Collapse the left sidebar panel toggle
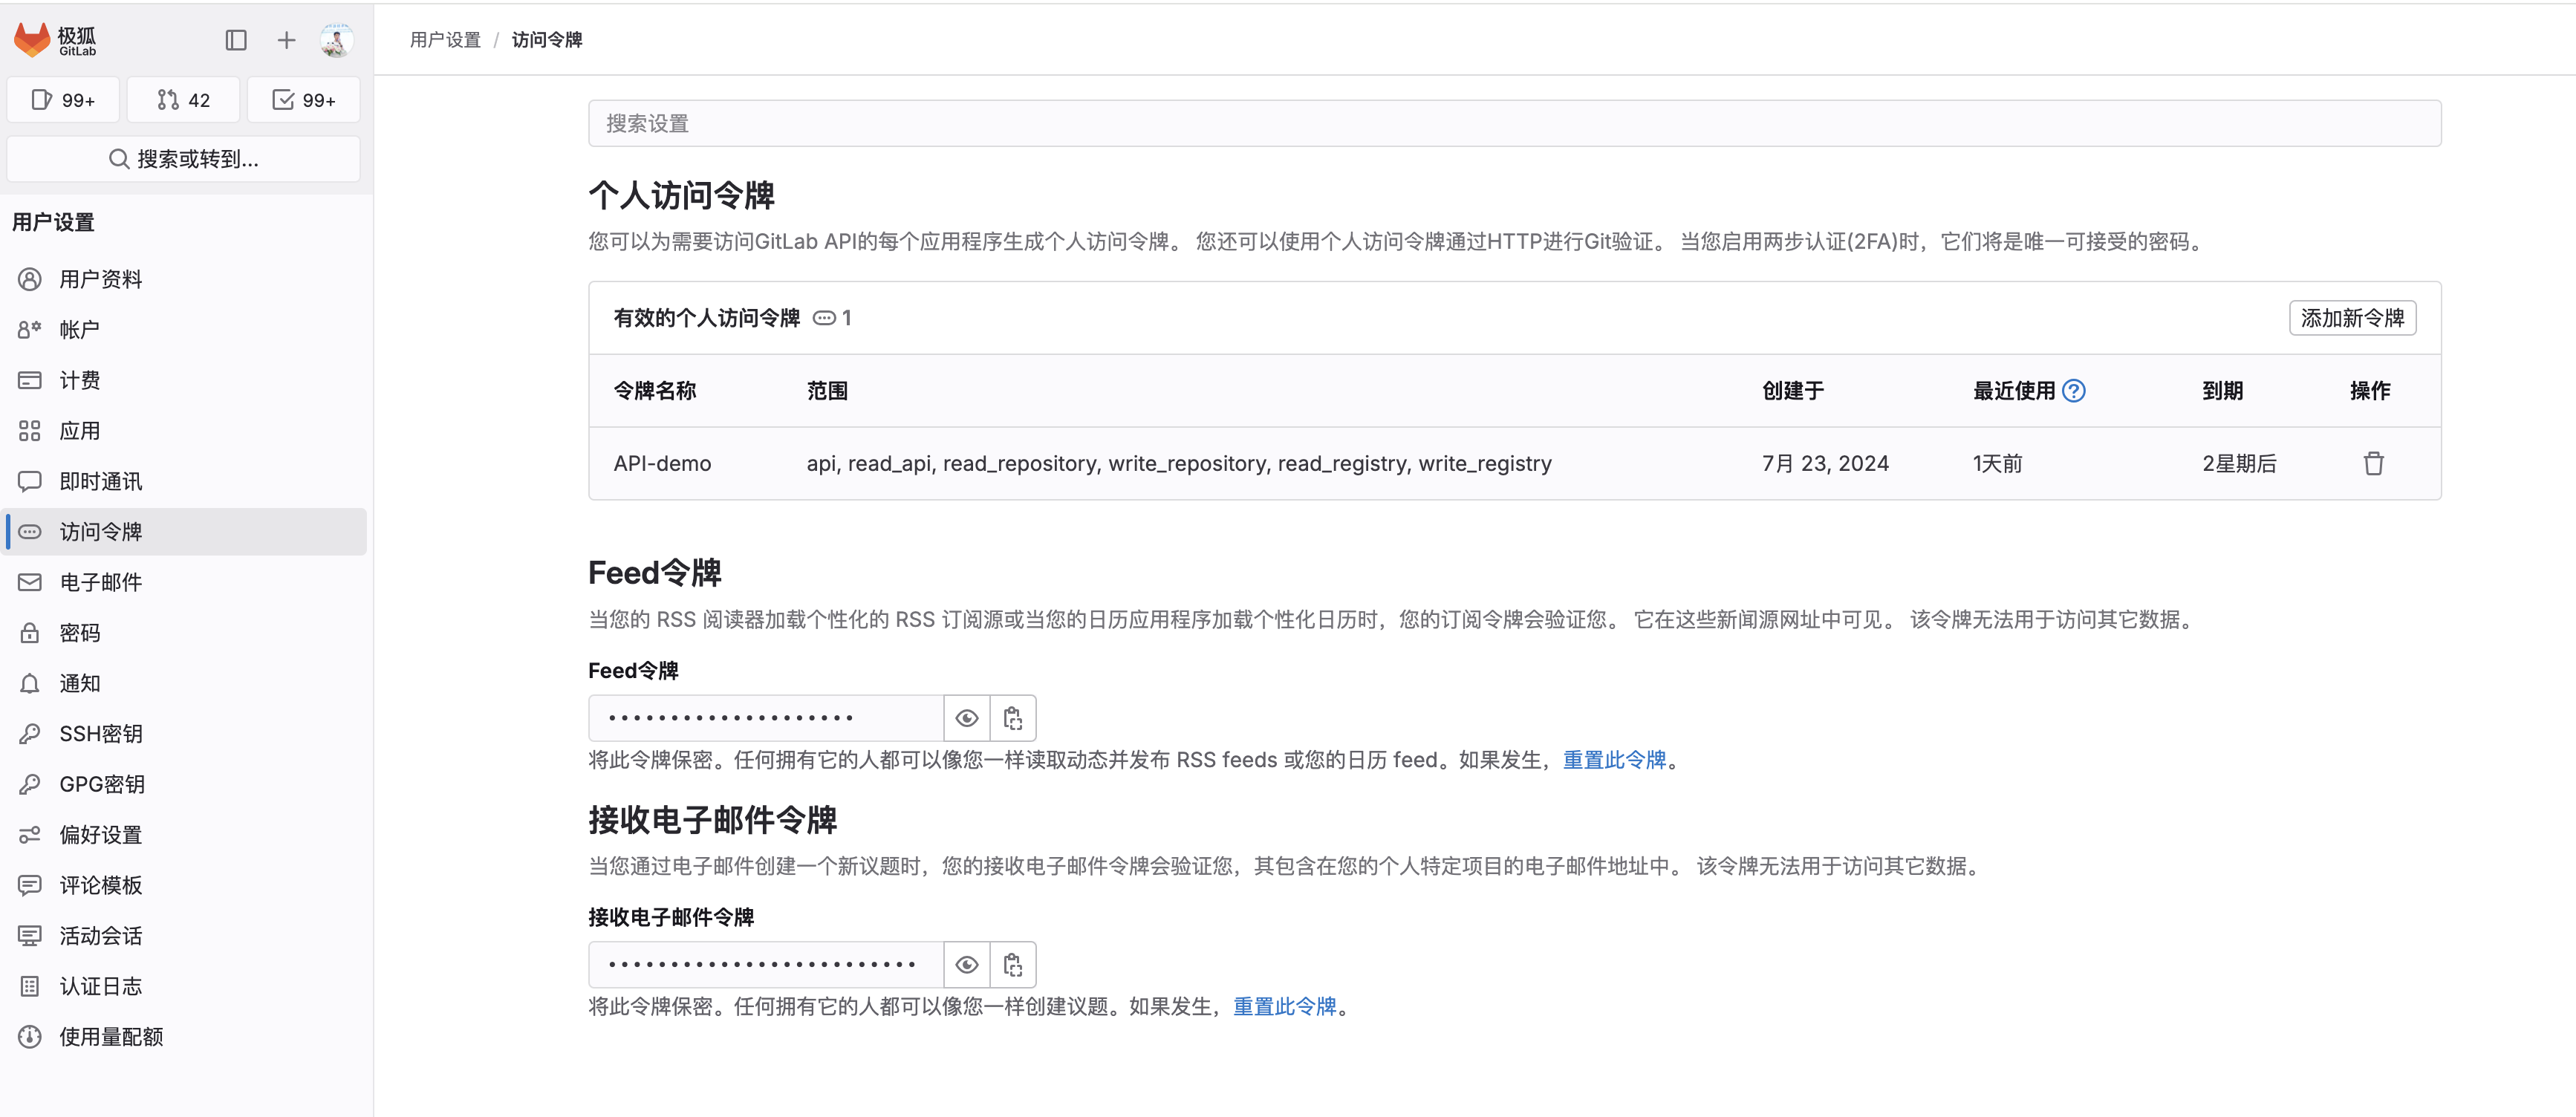2576x1117 pixels. pyautogui.click(x=236, y=39)
